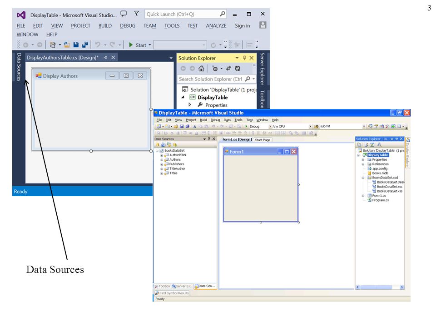Open the Start button dropdown arrow
This screenshot has height=327, width=436.
click(x=149, y=45)
